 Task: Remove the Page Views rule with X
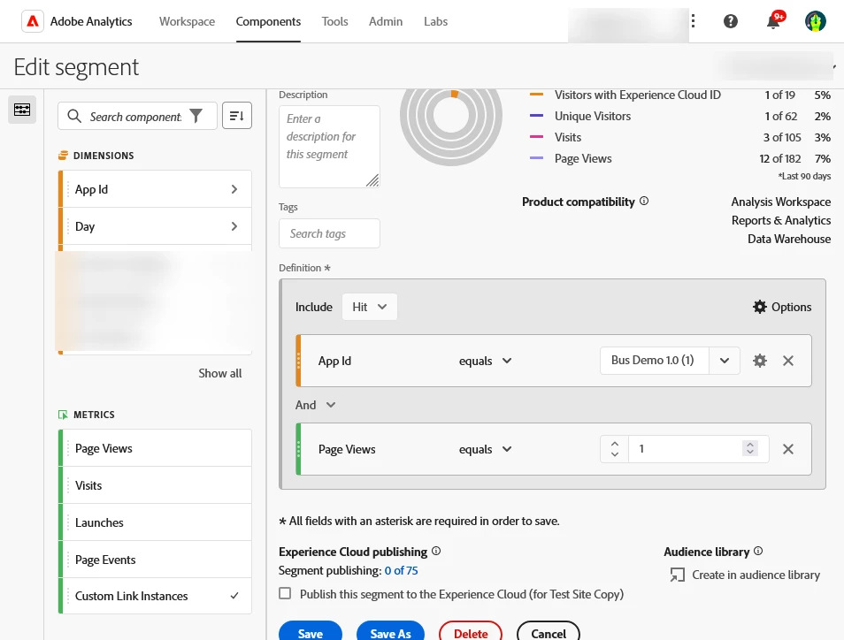pos(788,449)
